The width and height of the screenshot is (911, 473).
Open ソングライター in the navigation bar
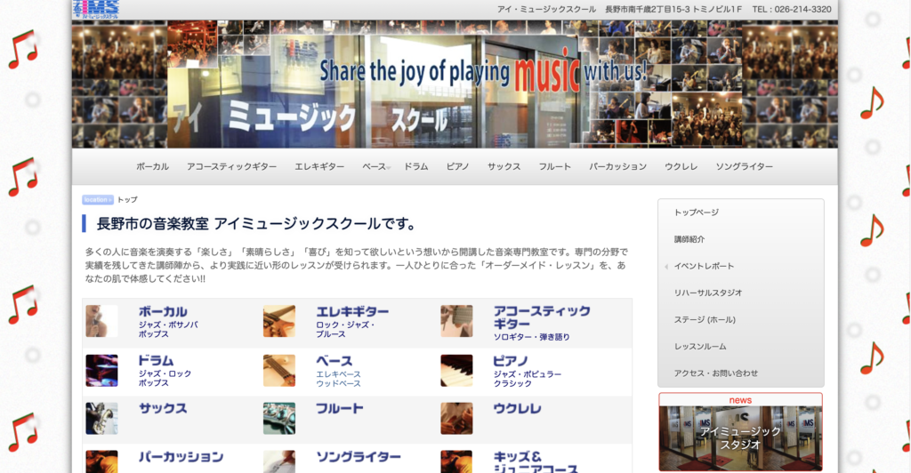745,166
